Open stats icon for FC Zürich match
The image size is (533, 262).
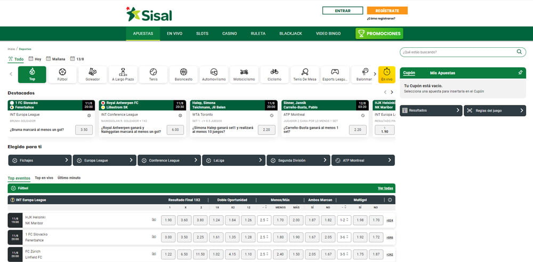pyautogui.click(x=154, y=253)
